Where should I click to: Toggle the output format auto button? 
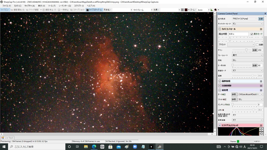pyautogui.click(x=261, y=19)
